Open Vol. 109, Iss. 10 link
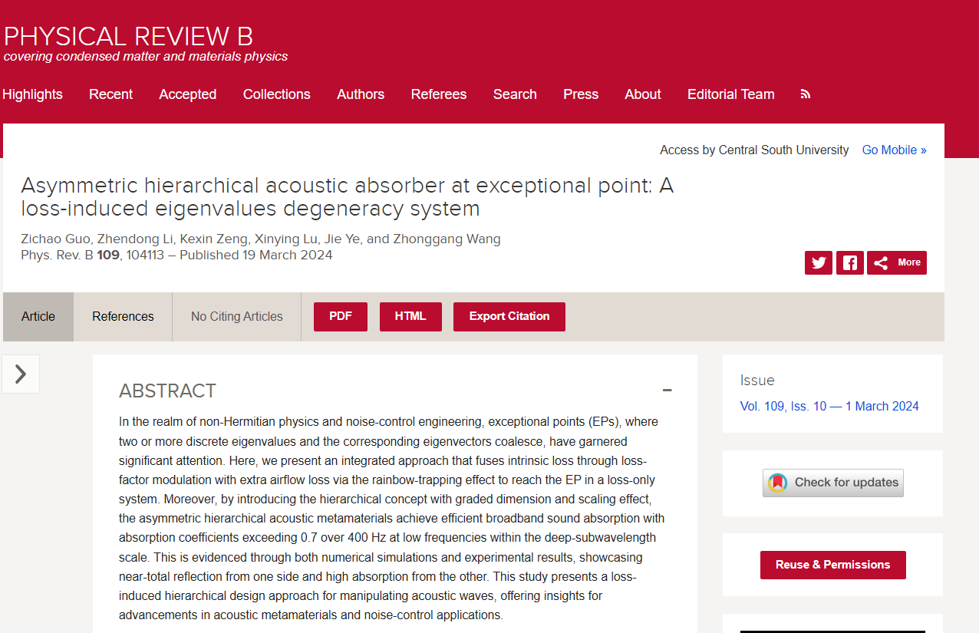The width and height of the screenshot is (979, 633). click(829, 406)
